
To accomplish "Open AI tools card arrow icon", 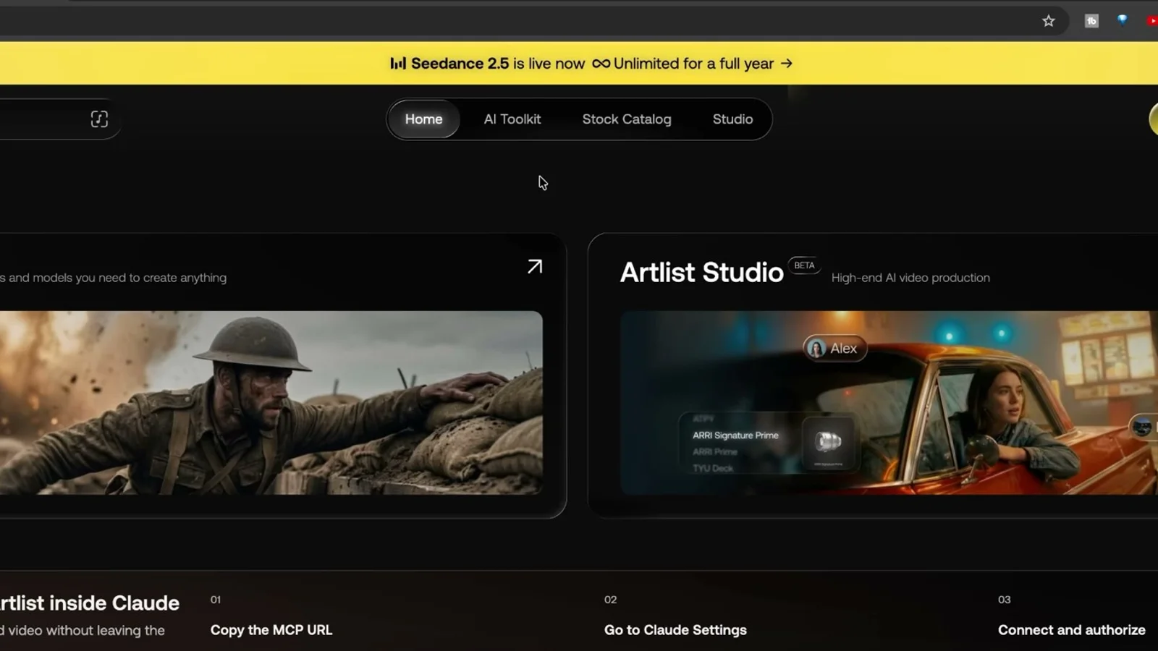I will click(x=535, y=267).
